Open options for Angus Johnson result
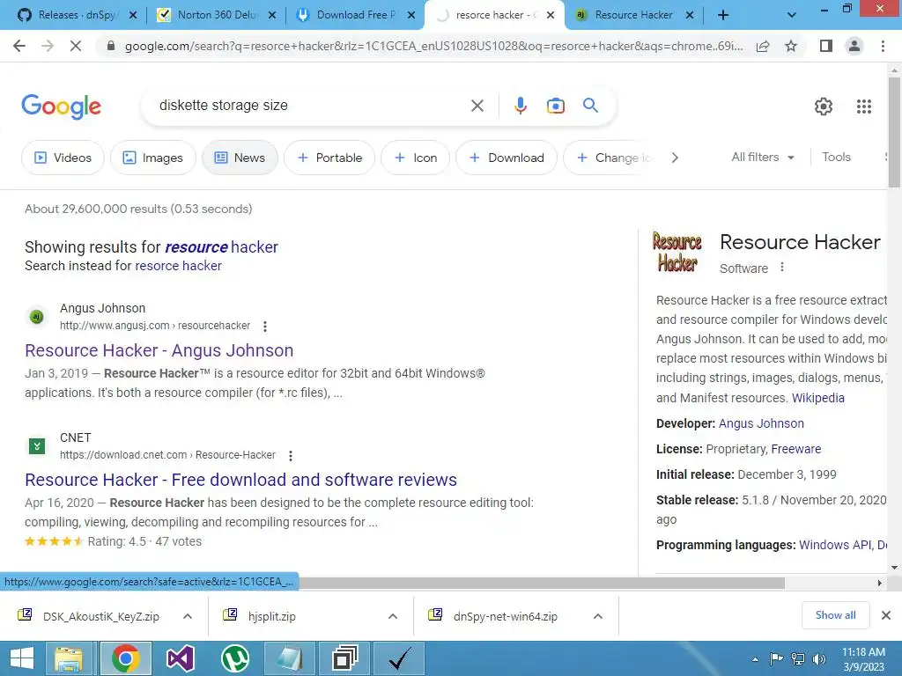 tap(264, 327)
